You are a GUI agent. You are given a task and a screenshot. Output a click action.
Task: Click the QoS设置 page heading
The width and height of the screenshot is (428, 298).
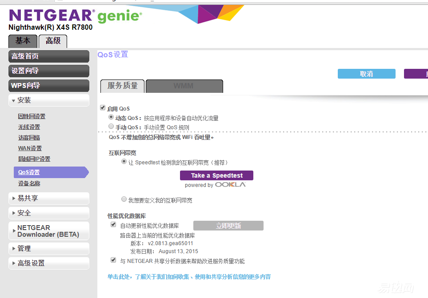pos(113,55)
